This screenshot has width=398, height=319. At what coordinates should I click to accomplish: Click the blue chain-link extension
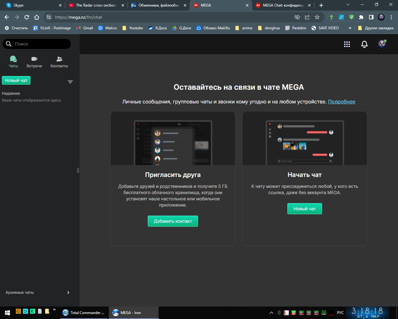(x=341, y=17)
